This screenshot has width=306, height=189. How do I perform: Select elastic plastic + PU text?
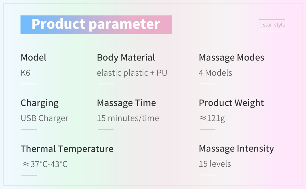click(x=132, y=73)
